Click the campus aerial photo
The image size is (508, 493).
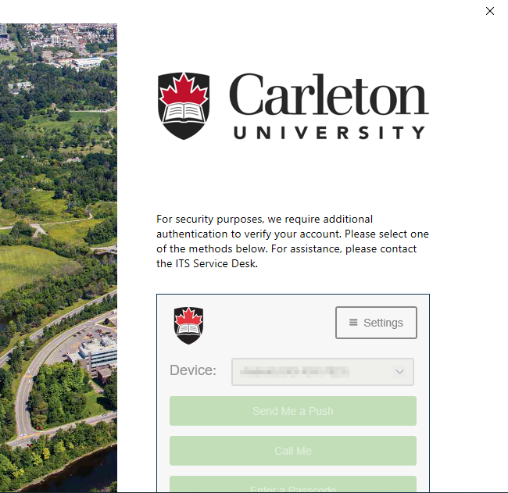(59, 258)
